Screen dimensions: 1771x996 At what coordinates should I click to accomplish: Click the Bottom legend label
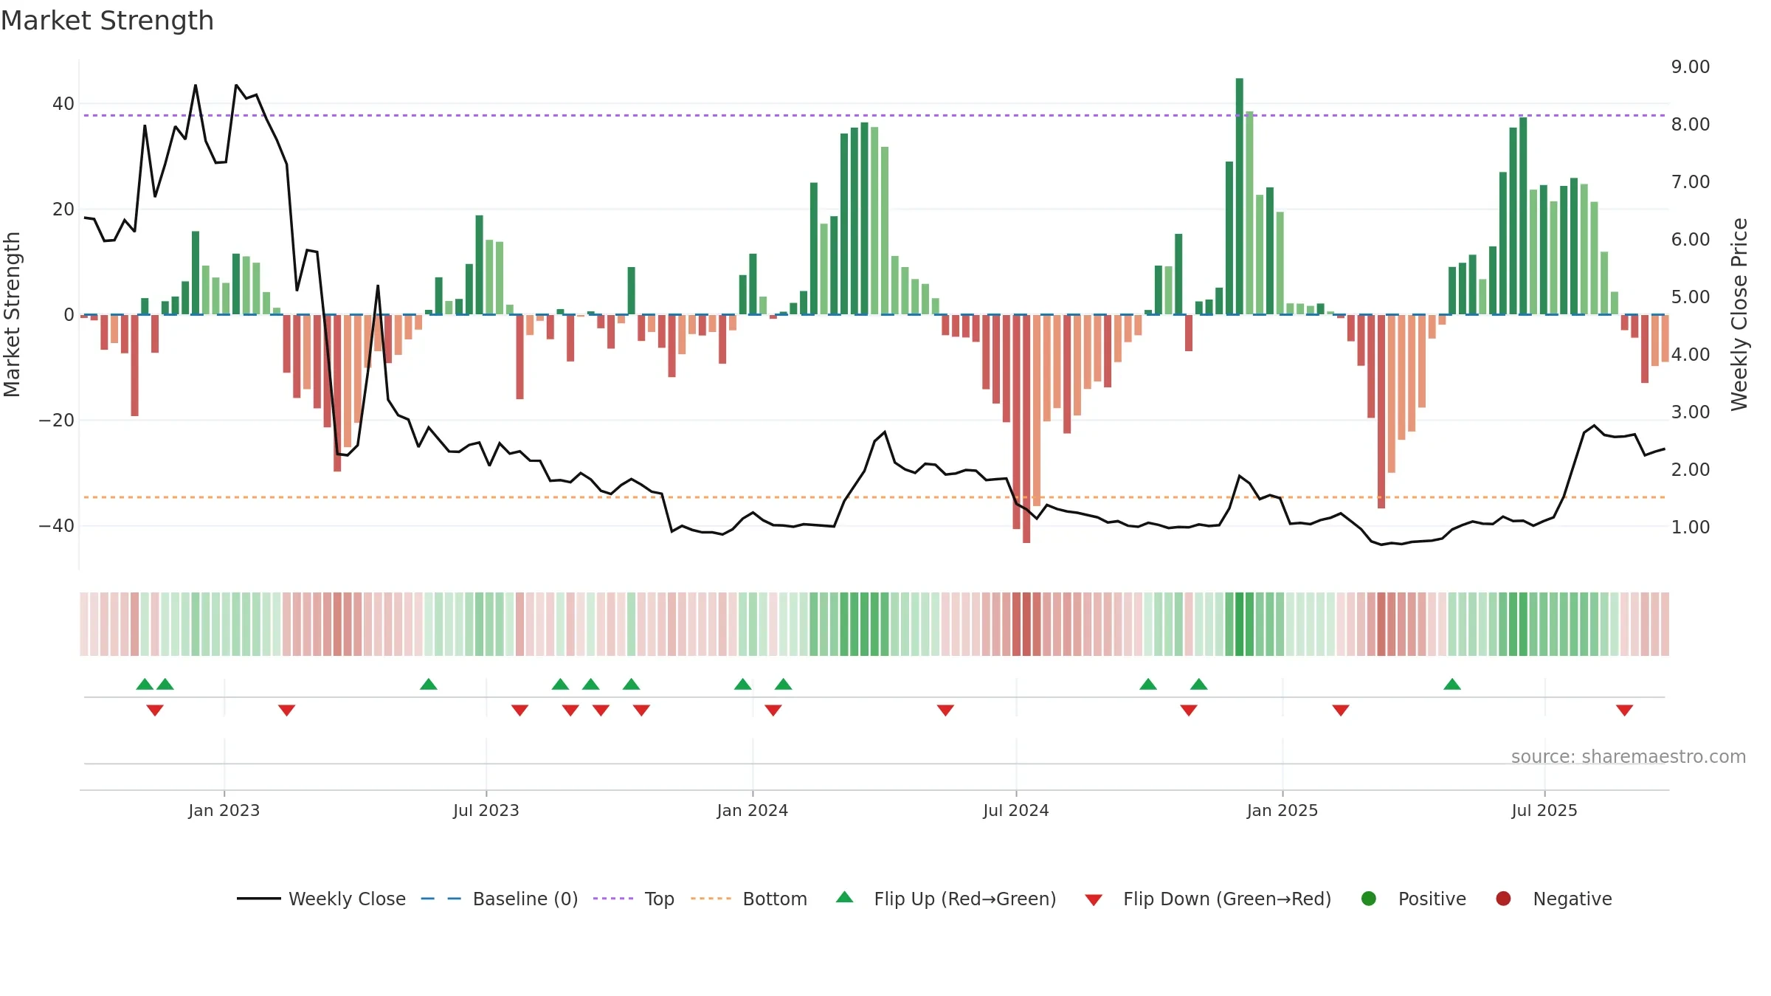[775, 899]
